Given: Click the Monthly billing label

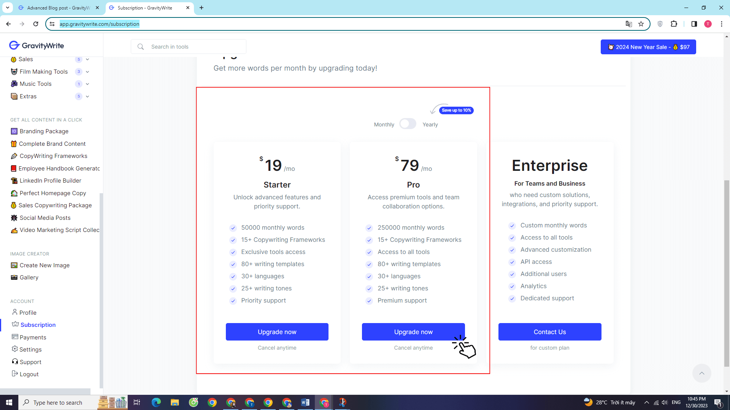Looking at the screenshot, I should point(384,125).
